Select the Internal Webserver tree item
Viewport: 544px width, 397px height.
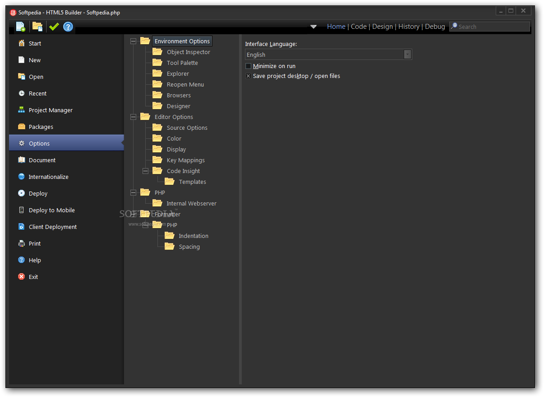click(191, 203)
